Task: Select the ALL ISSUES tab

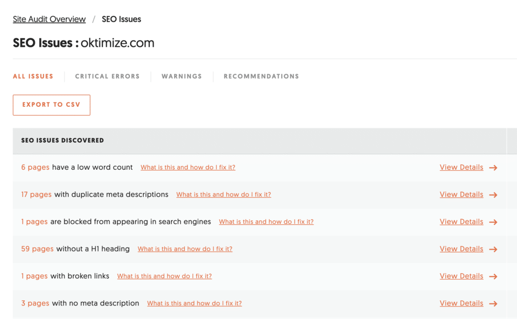Action: point(33,76)
